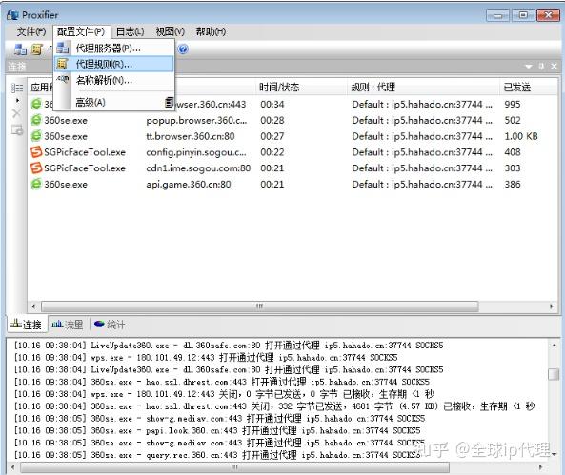This screenshot has width=565, height=475.
Task: Expand the small arrow under the list view icon
Action: pyautogui.click(x=18, y=101)
